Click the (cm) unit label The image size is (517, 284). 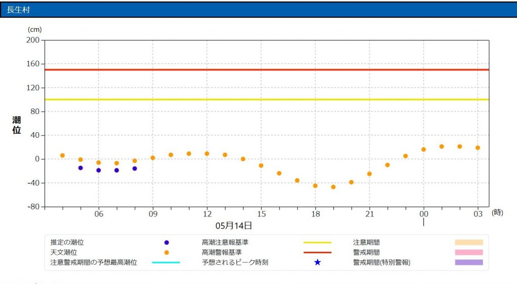pos(35,29)
